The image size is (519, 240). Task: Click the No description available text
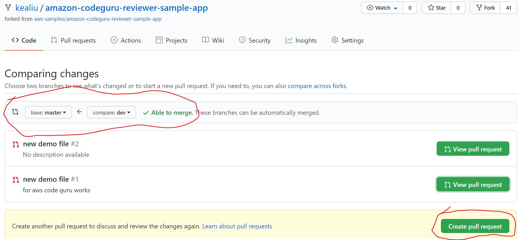pos(56,155)
